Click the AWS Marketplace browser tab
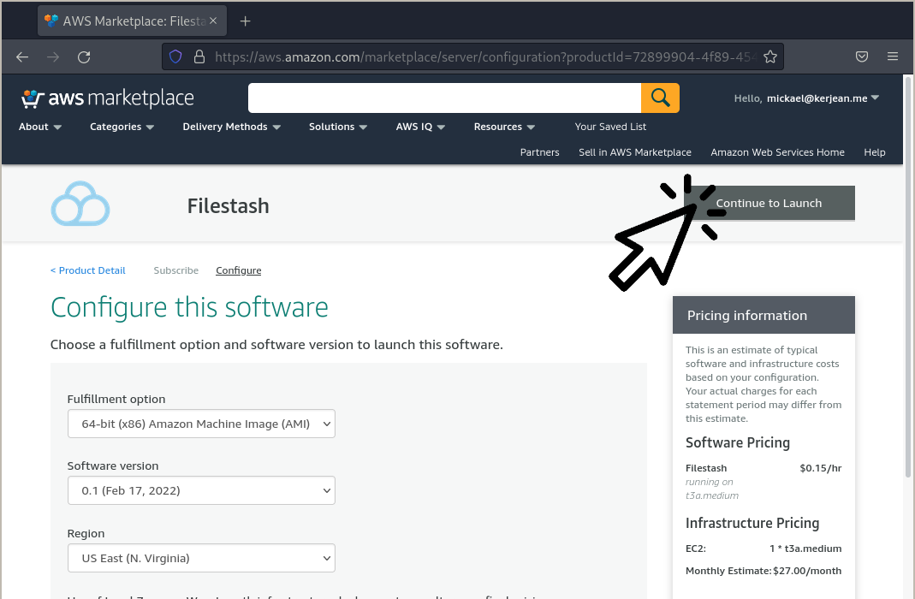915x599 pixels. point(132,21)
